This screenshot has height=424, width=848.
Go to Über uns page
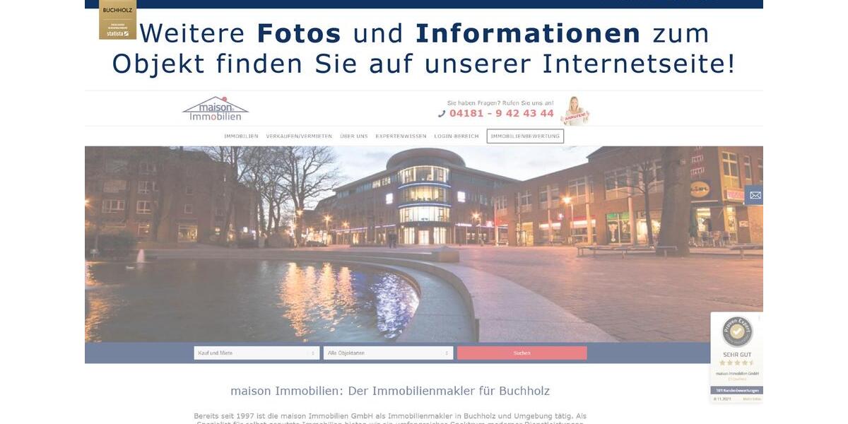coord(353,136)
